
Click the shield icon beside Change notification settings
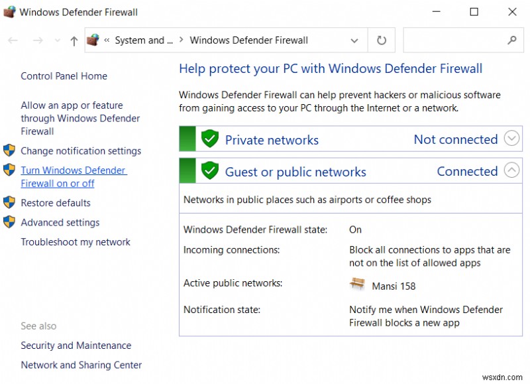click(x=9, y=151)
